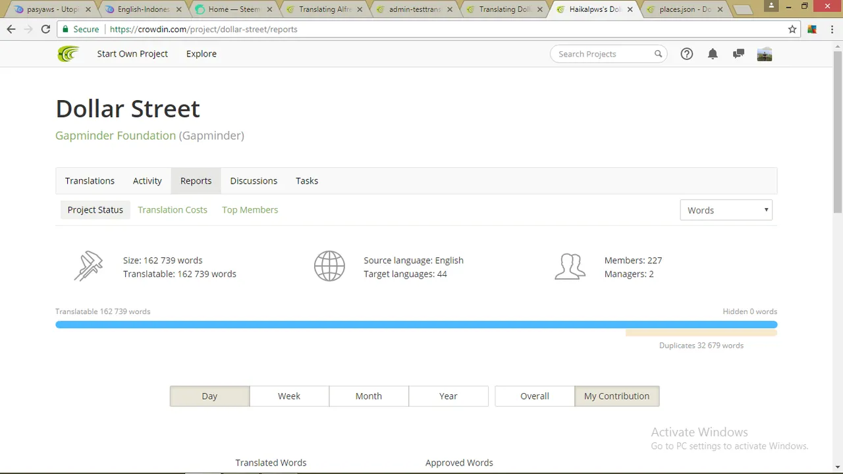Viewport: 843px width, 474px height.
Task: Click the project size caliper icon
Action: [x=88, y=267]
